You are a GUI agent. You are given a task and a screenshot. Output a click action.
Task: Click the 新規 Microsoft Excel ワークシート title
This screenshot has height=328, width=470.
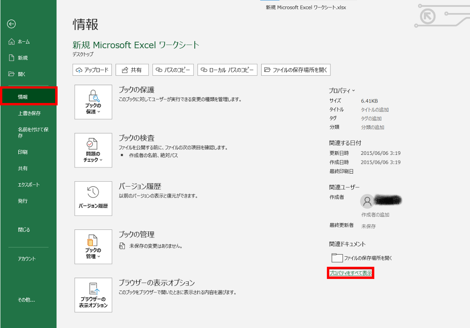tap(136, 45)
